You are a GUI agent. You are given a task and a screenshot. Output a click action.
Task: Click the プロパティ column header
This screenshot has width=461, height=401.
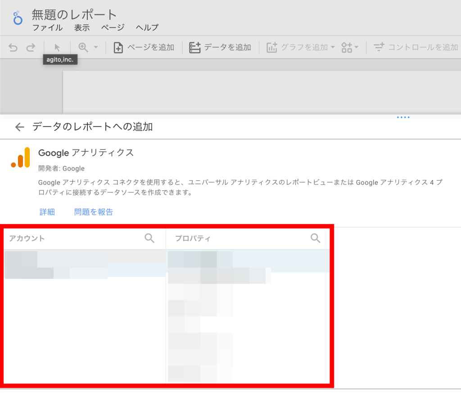coord(193,238)
